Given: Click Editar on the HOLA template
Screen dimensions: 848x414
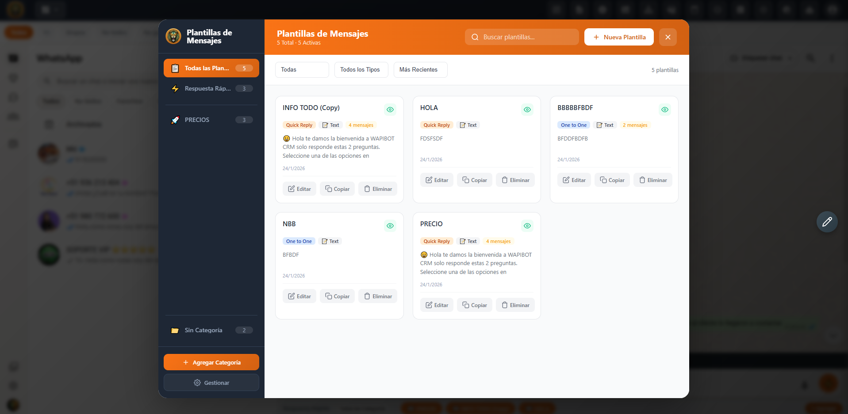Looking at the screenshot, I should 437,180.
